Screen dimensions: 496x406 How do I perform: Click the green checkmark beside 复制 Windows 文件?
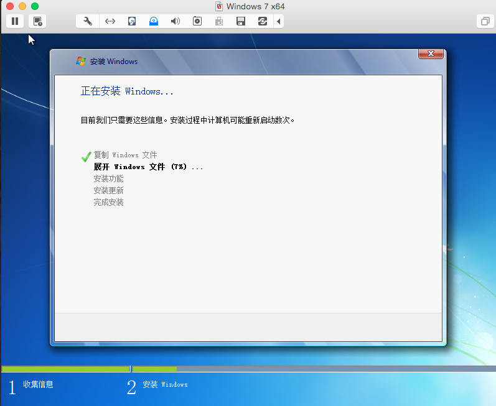point(86,157)
